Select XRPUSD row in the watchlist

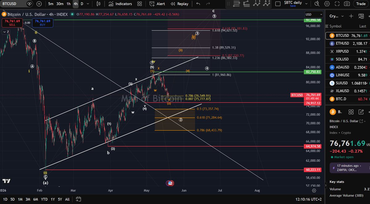pos(348,51)
